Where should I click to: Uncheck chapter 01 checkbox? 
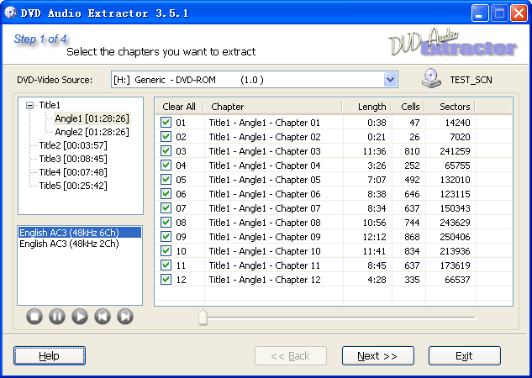(166, 123)
